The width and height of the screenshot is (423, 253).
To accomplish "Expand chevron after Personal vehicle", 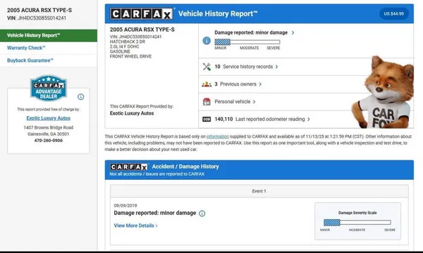I will [254, 102].
